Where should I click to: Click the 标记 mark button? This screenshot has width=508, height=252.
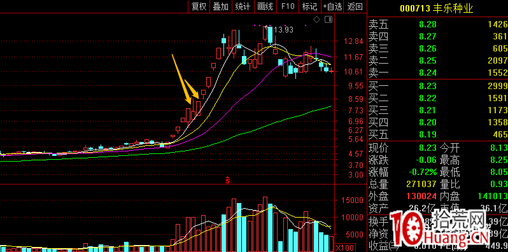point(309,6)
